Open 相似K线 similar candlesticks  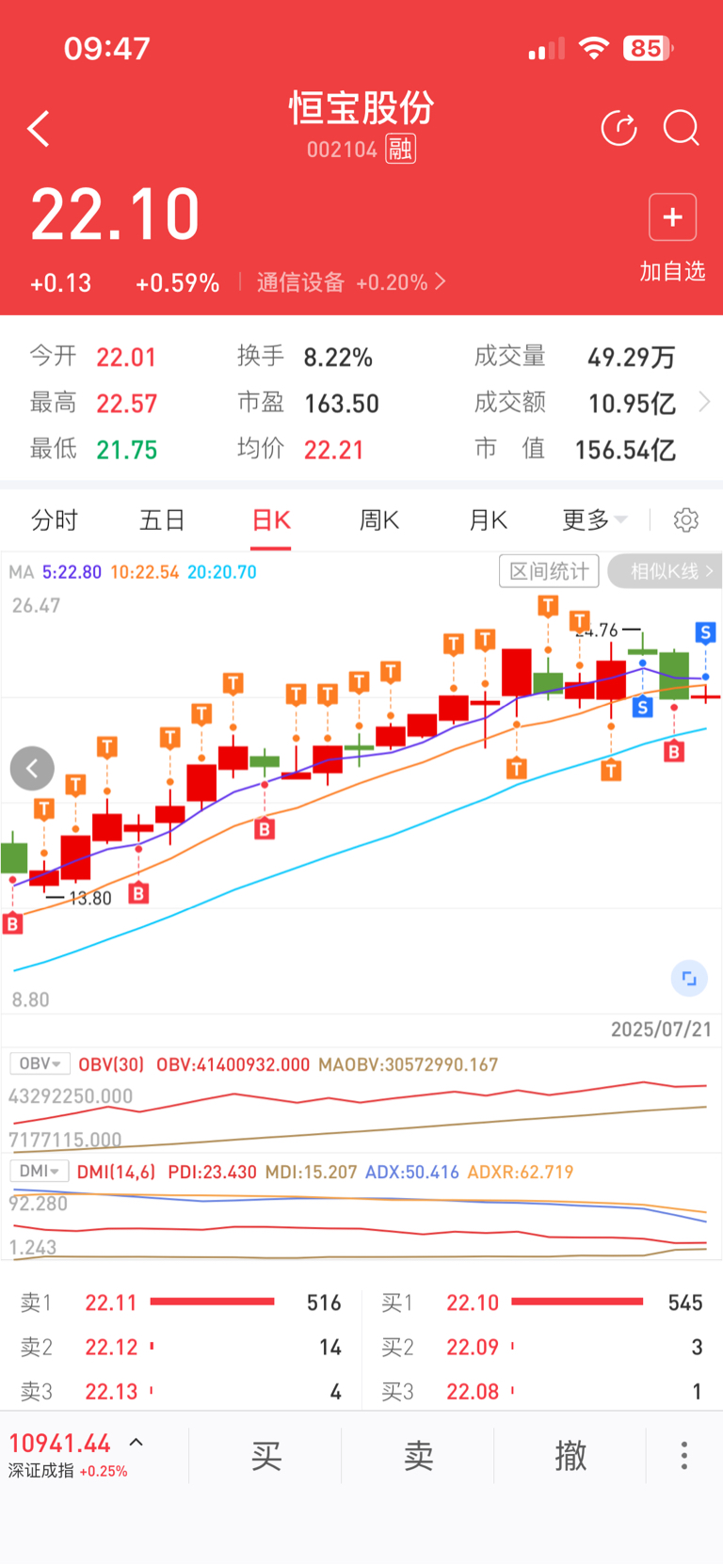coord(666,571)
